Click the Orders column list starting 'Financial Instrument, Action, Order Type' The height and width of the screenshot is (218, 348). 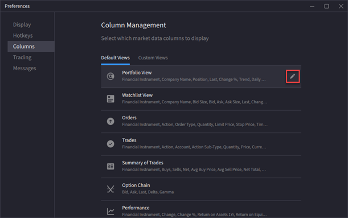coord(195,124)
